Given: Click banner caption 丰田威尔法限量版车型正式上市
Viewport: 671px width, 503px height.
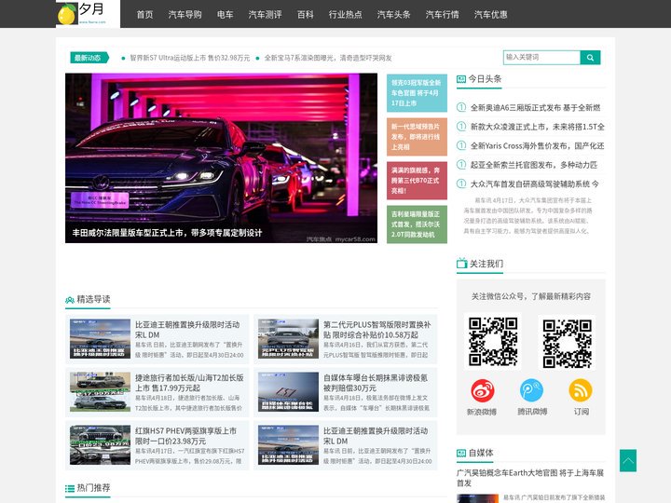Looking at the screenshot, I should click(x=167, y=233).
